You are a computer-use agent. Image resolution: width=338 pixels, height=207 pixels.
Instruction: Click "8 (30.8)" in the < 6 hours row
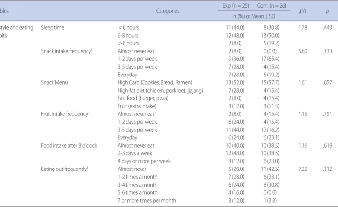tap(271, 28)
